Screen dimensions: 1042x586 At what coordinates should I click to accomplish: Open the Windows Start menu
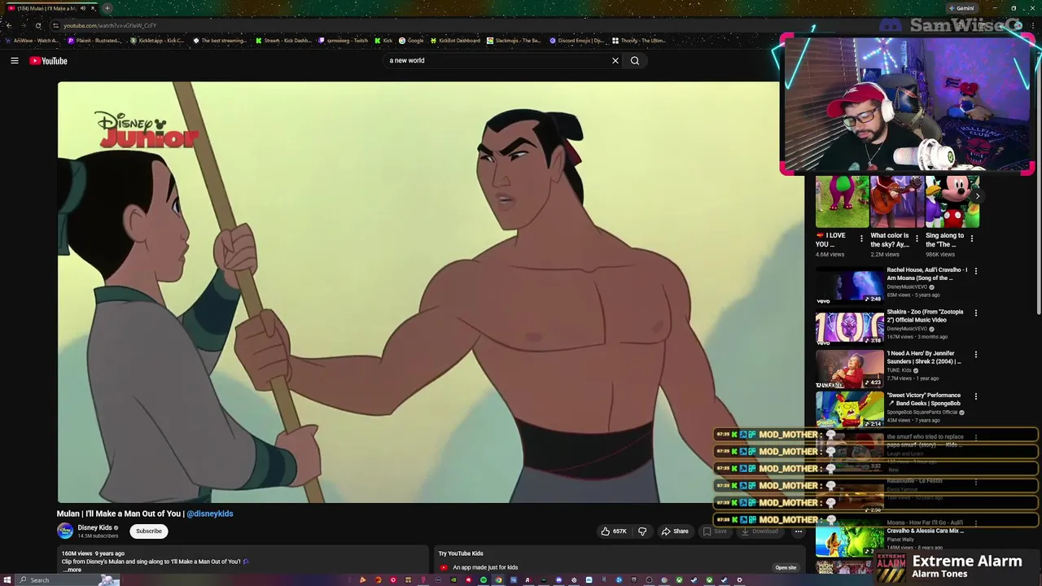tap(7, 579)
